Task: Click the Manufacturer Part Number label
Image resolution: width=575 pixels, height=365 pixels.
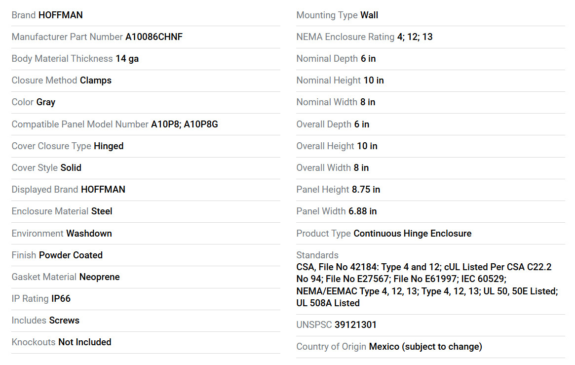Action: (x=67, y=37)
